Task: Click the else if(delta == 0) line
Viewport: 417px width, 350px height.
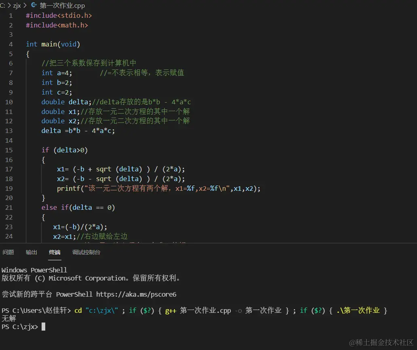Action: point(78,207)
